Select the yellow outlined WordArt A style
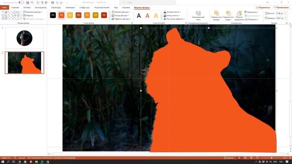The image size is (292, 164). click(156, 15)
